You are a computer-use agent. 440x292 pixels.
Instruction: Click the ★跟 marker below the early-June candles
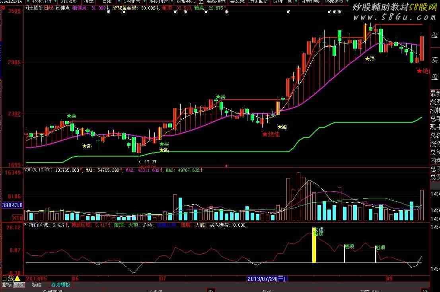87,146
